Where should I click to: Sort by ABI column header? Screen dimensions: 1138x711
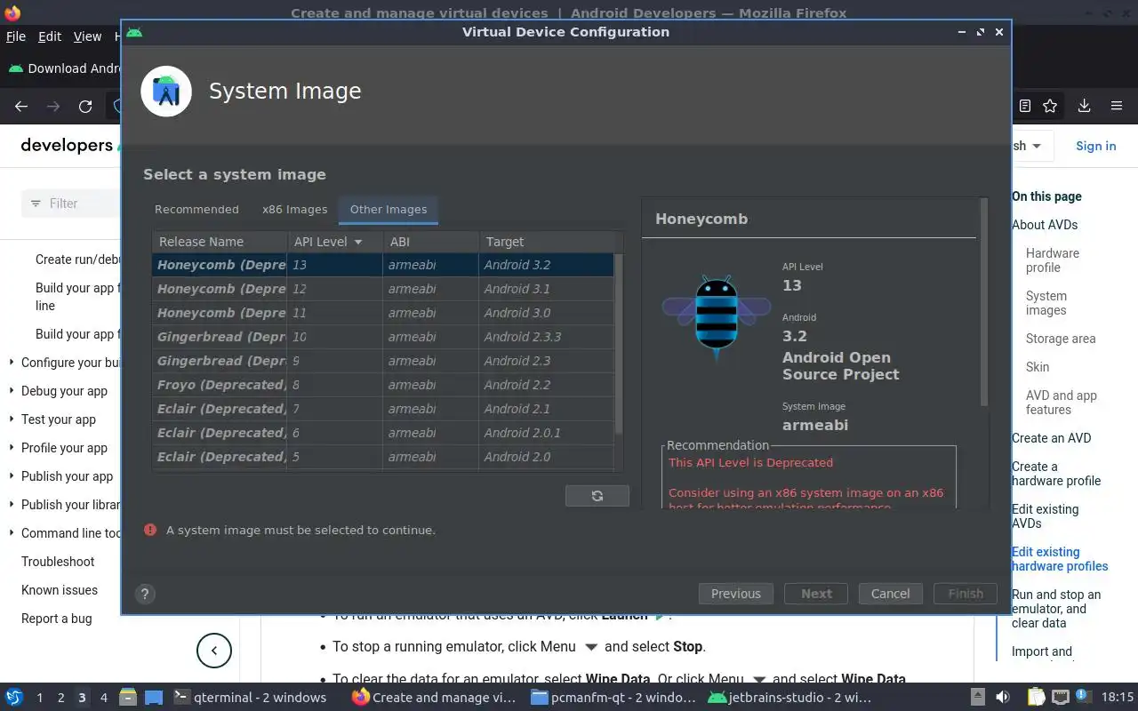[430, 242]
